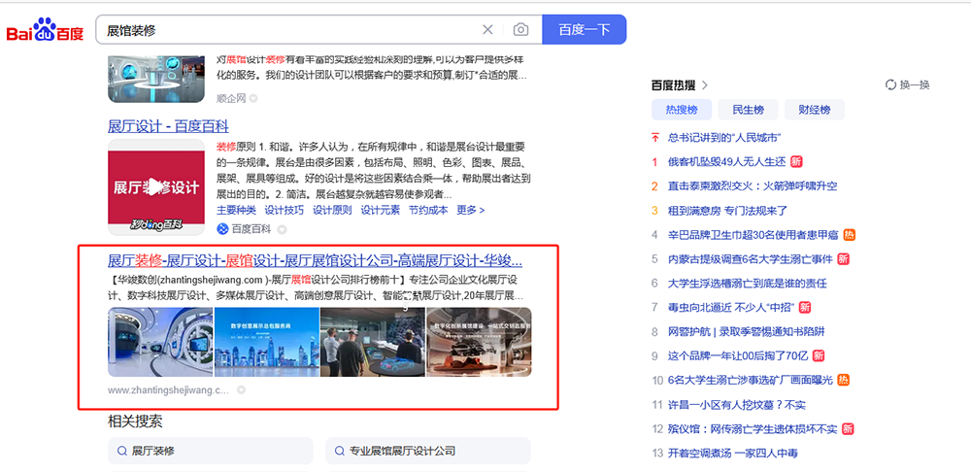Select the 热搜榜 tab

(x=681, y=110)
